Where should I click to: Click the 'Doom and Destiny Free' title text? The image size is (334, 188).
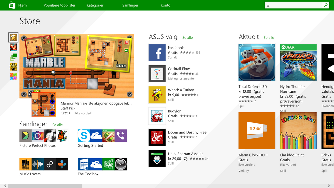(x=187, y=132)
